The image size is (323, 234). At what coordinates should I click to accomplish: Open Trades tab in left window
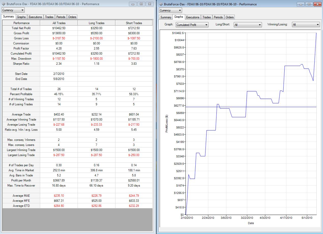tap(49, 17)
